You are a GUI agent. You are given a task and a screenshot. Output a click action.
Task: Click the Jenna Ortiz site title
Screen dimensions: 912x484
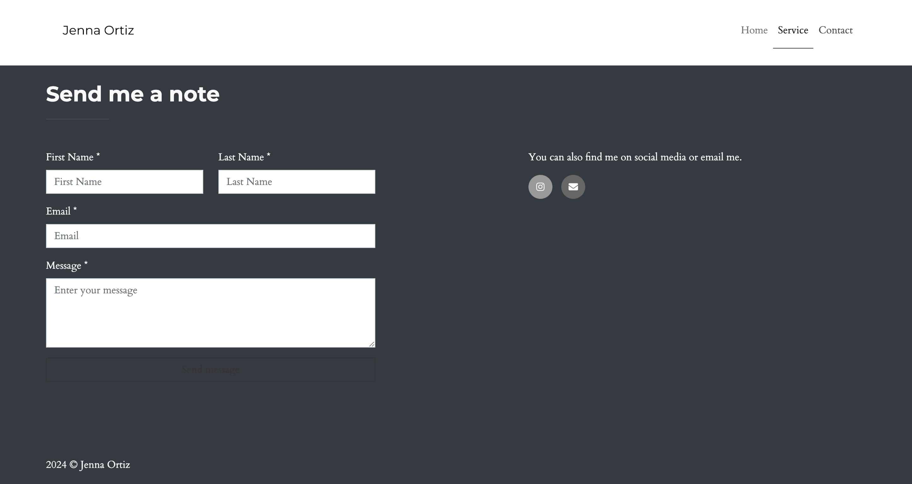[x=98, y=31]
